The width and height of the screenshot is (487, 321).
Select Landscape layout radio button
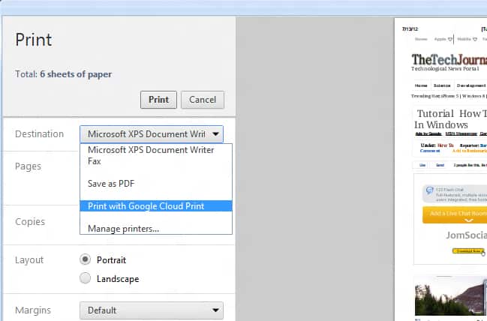click(86, 278)
